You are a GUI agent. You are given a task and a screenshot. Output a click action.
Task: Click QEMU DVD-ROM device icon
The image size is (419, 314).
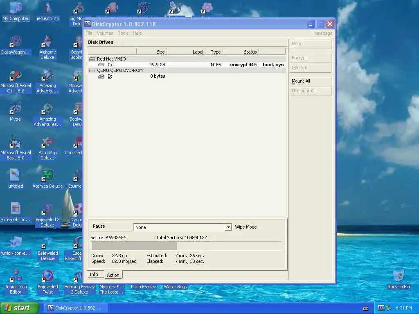point(92,70)
